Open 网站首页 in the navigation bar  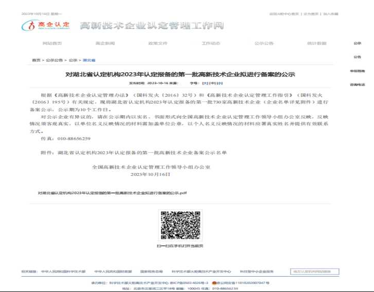(x=52, y=44)
